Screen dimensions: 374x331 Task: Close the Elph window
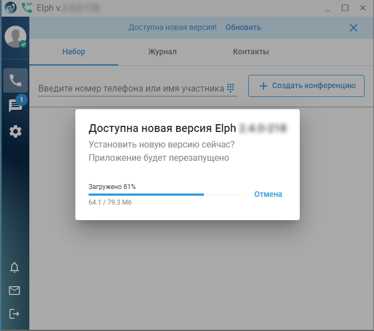362,8
